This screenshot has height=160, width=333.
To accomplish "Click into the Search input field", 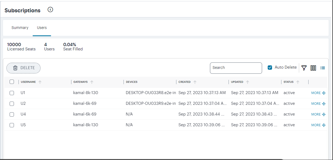I will [236, 68].
